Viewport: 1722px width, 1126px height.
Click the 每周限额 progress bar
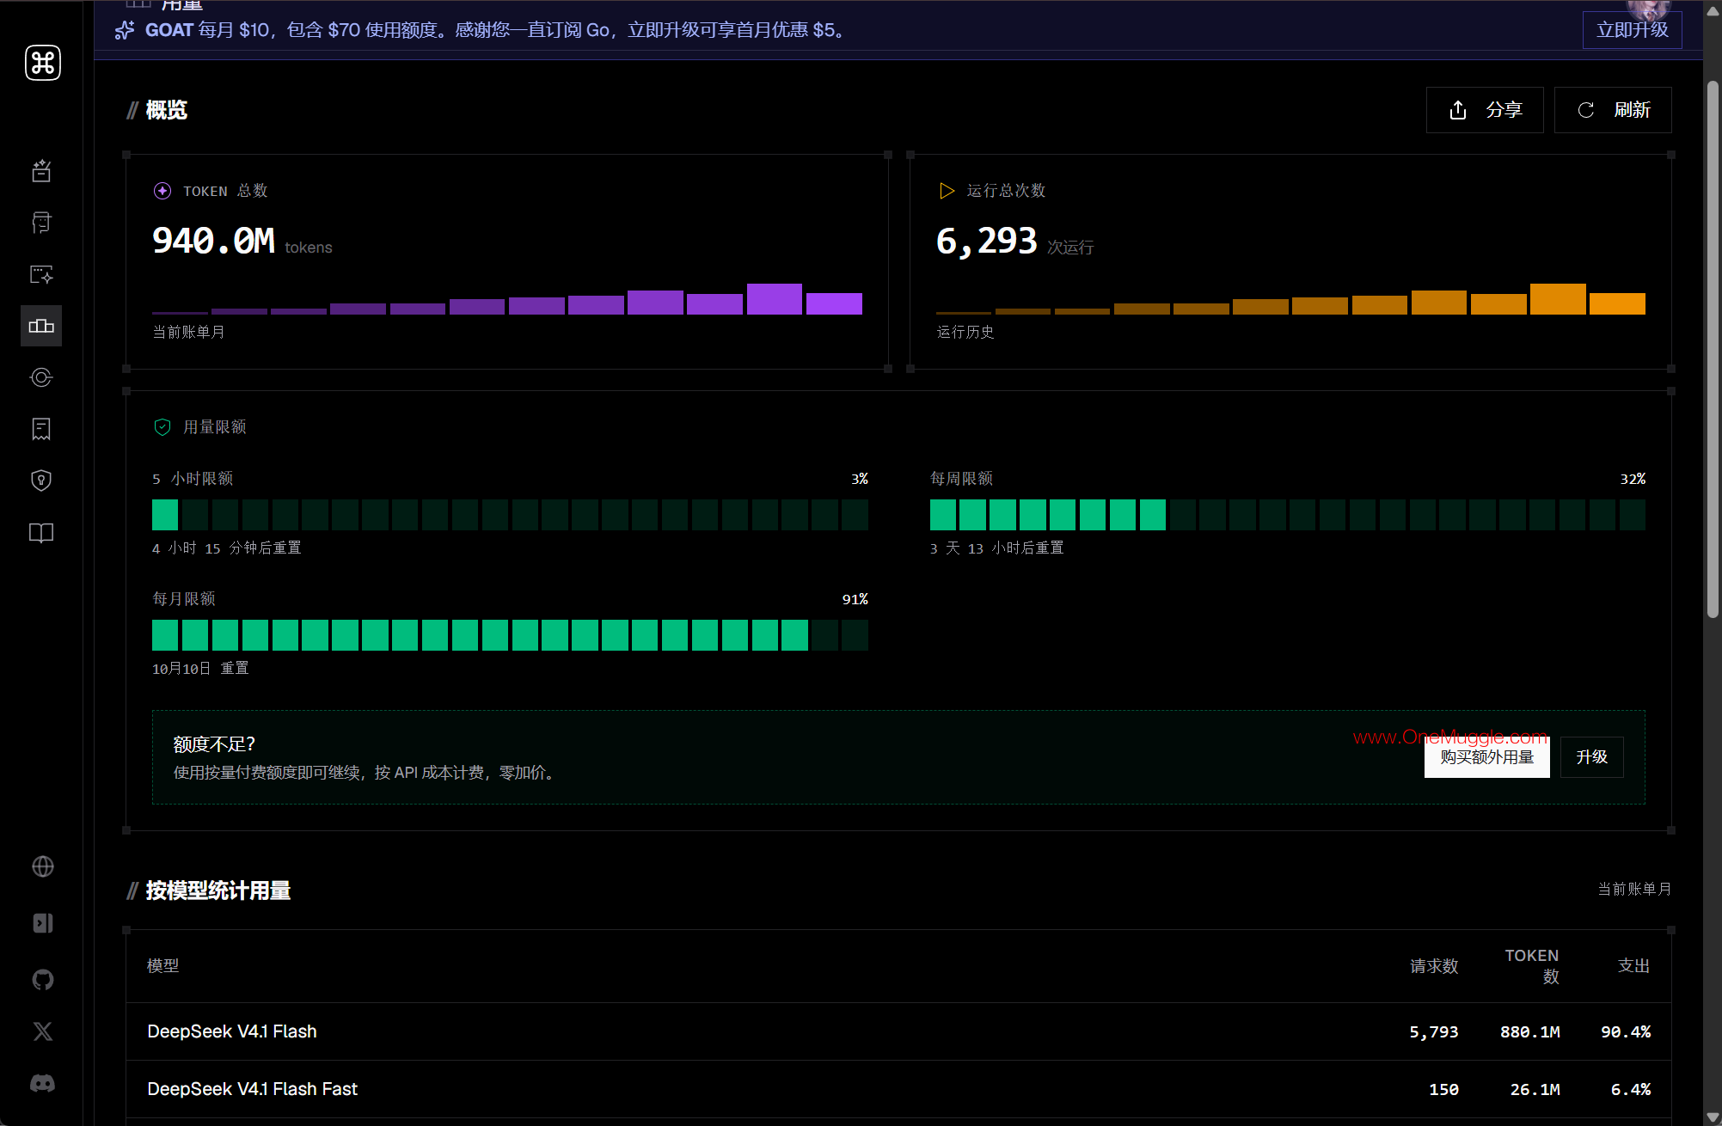tap(1287, 515)
